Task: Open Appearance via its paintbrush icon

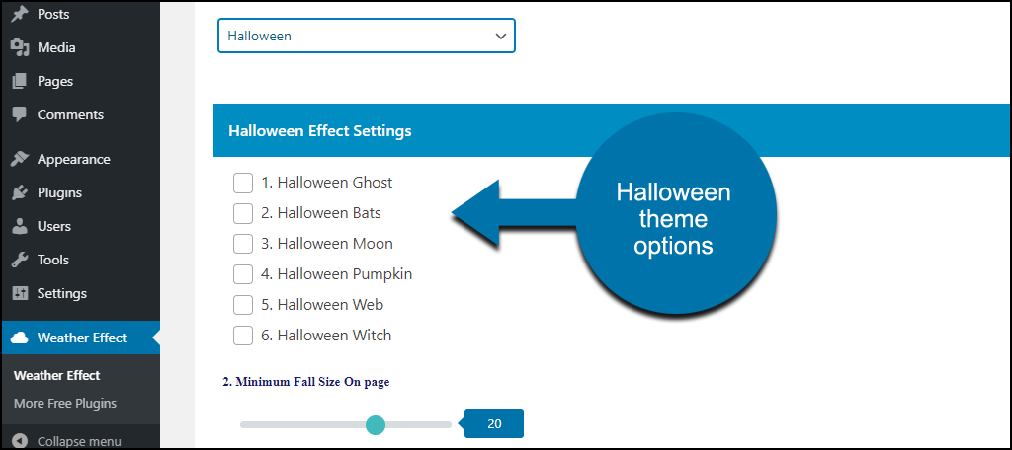Action: [x=21, y=159]
